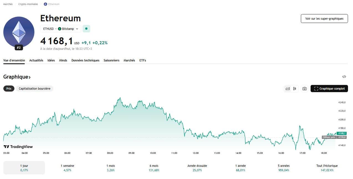Switch chart to Capitalisation boursière
This screenshot has height=179, width=353.
click(35, 89)
